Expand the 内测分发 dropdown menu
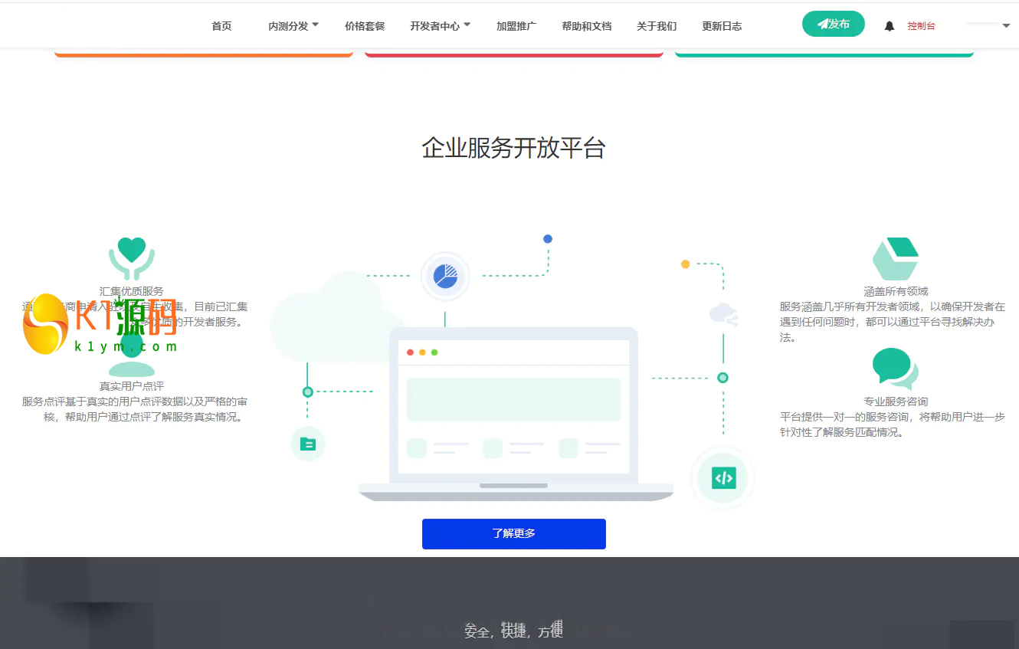The height and width of the screenshot is (649, 1019). click(293, 26)
